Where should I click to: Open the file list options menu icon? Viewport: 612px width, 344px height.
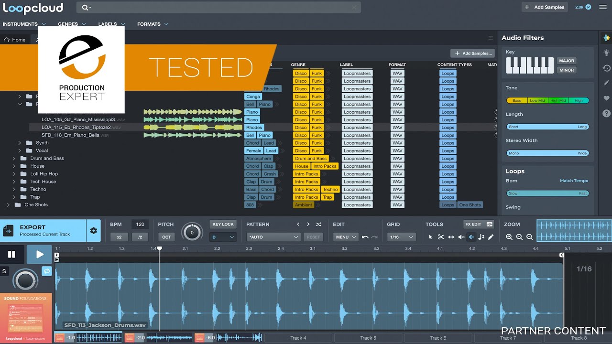[490, 38]
